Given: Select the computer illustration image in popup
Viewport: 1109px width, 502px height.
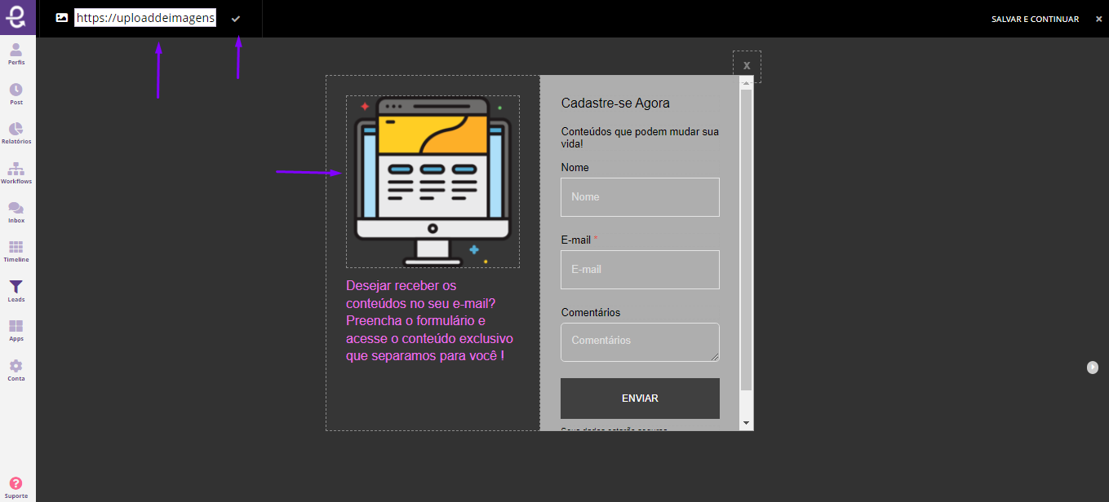Looking at the screenshot, I should (x=433, y=181).
